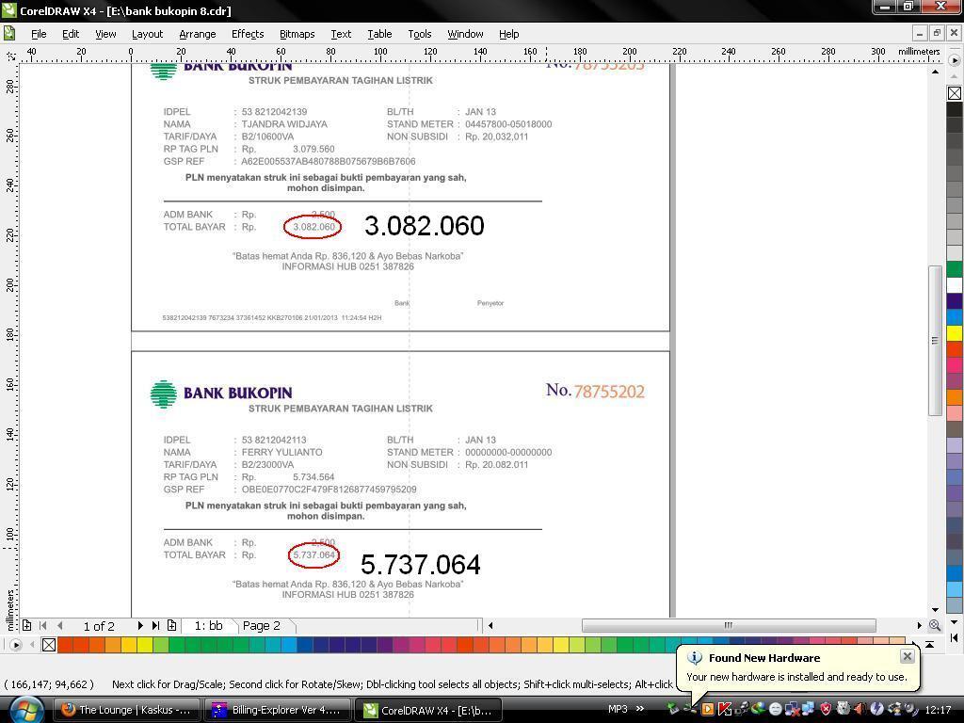Image resolution: width=964 pixels, height=723 pixels.
Task: Jump to the first page of the document
Action: tap(43, 625)
